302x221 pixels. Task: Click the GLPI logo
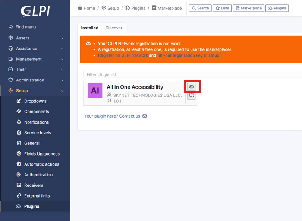(x=35, y=11)
